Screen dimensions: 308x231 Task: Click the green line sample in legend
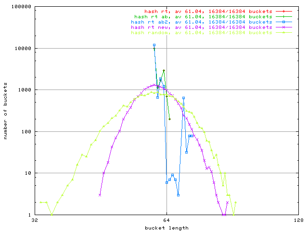283,17
